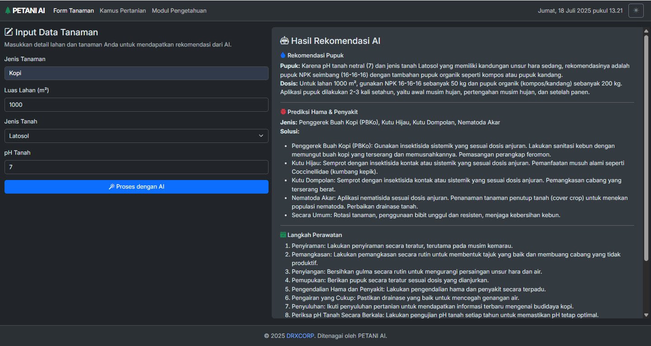Screen dimensions: 651x346
Task: Click the "pH Tanah" field label
Action: tap(17, 152)
